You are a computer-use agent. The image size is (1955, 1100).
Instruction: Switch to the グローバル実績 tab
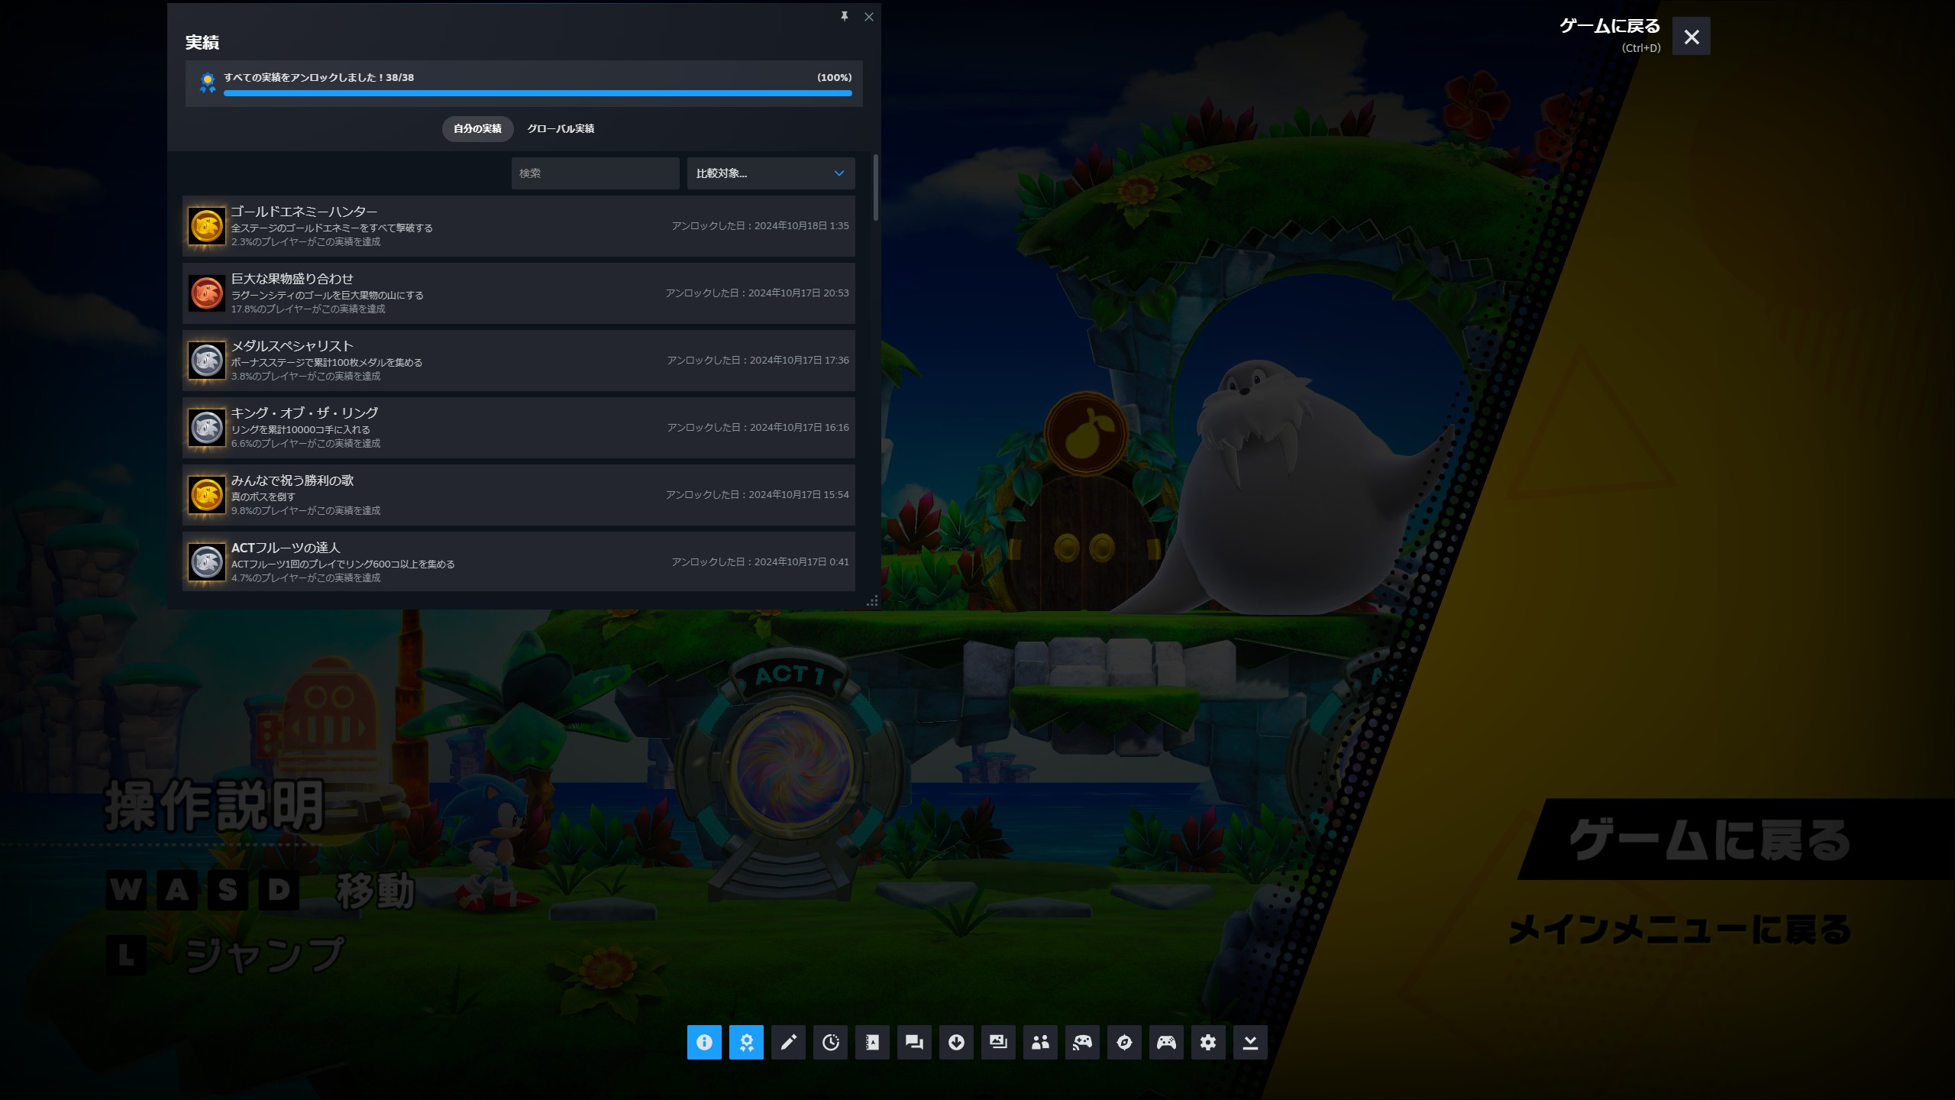[561, 128]
